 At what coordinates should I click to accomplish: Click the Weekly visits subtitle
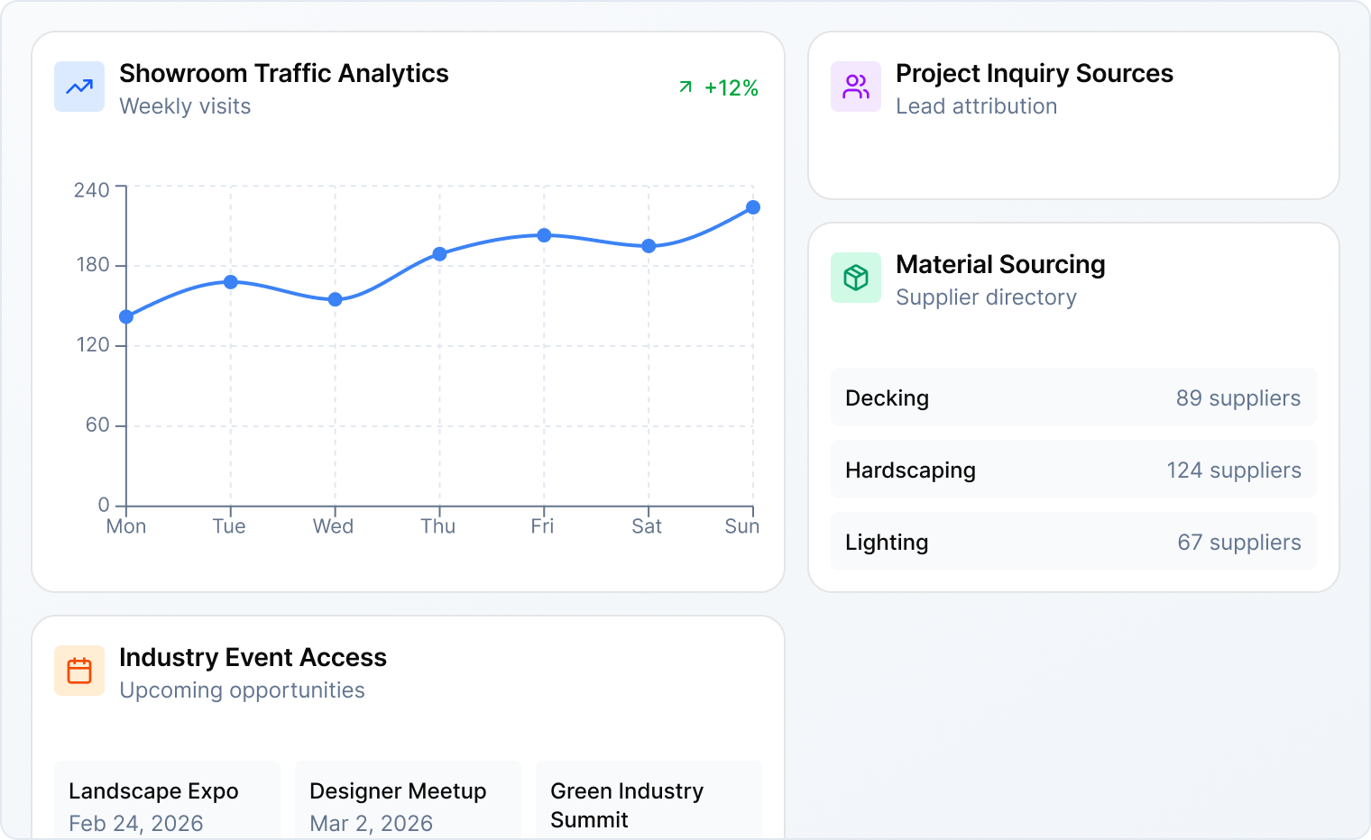pos(185,106)
